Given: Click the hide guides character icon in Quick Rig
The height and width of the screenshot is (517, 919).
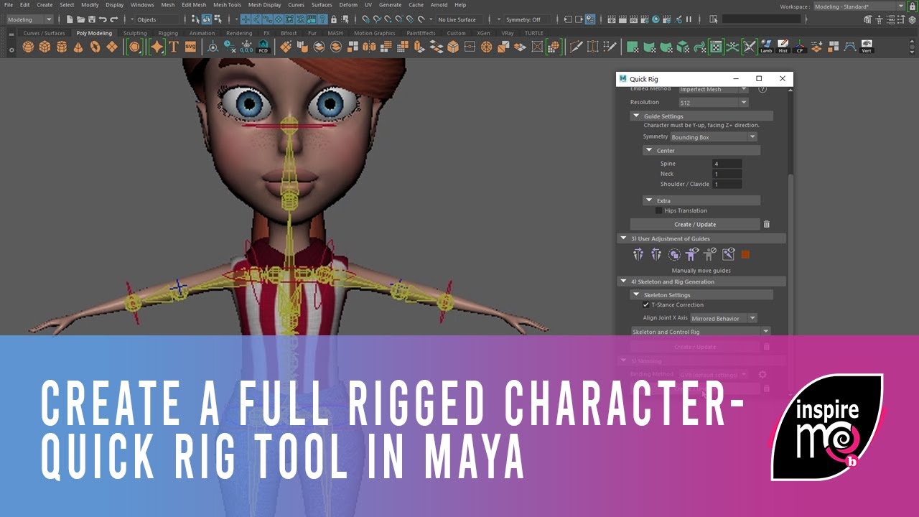Looking at the screenshot, I should (709, 254).
